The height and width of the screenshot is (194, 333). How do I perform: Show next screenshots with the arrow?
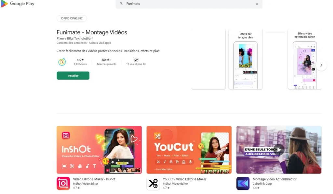coord(321,65)
